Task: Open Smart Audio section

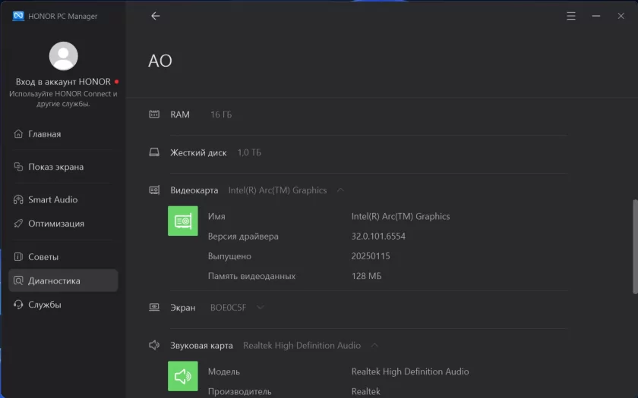Action: coord(52,199)
